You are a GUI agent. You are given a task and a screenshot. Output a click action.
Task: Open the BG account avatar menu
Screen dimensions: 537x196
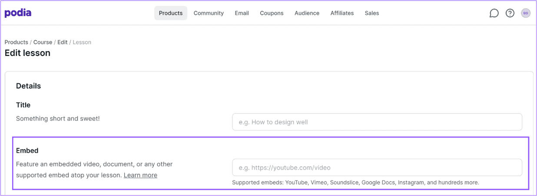click(526, 13)
